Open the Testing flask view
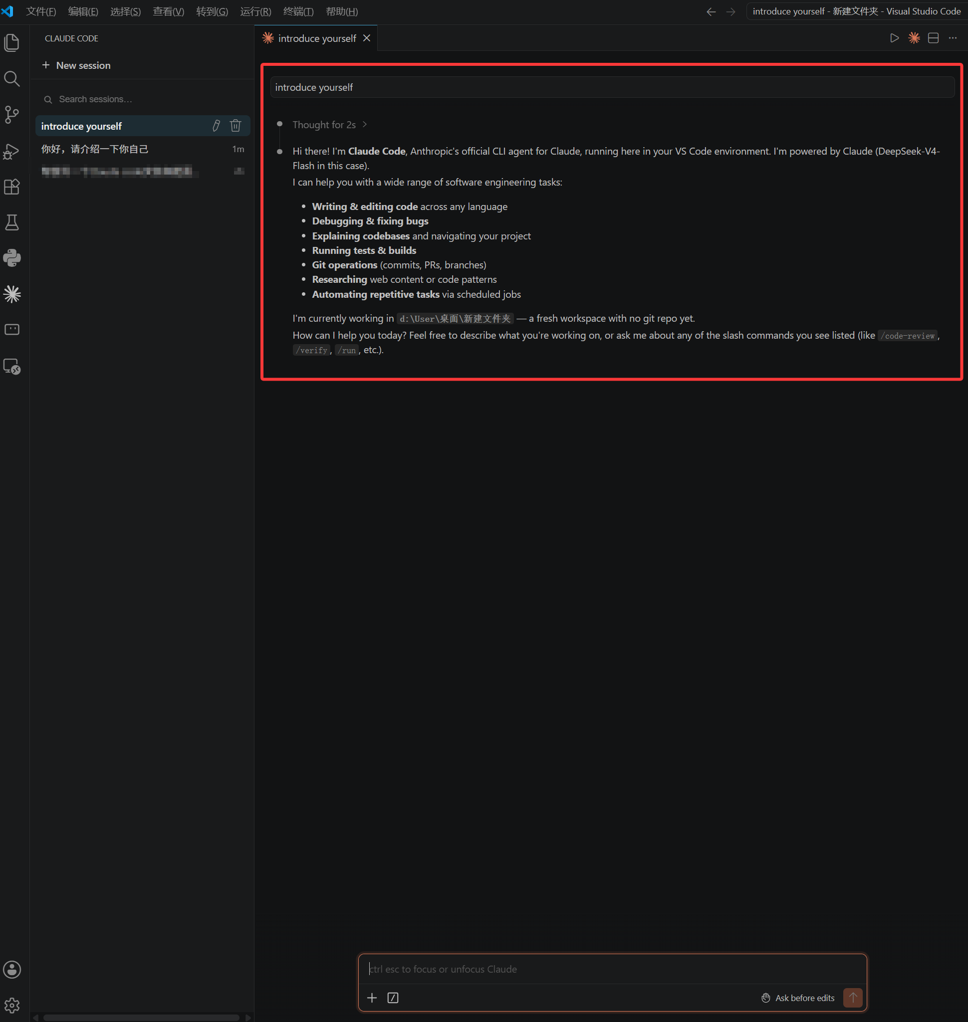The height and width of the screenshot is (1022, 968). 12,222
